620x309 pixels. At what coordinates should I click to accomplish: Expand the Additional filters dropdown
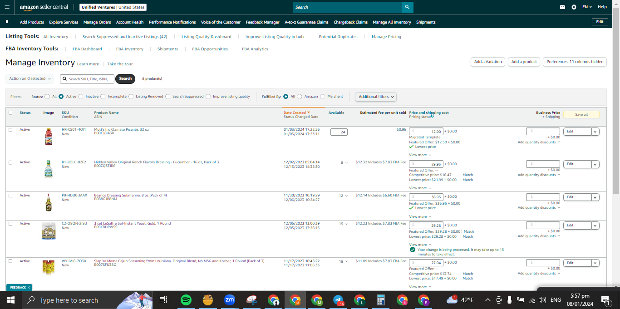coord(376,97)
